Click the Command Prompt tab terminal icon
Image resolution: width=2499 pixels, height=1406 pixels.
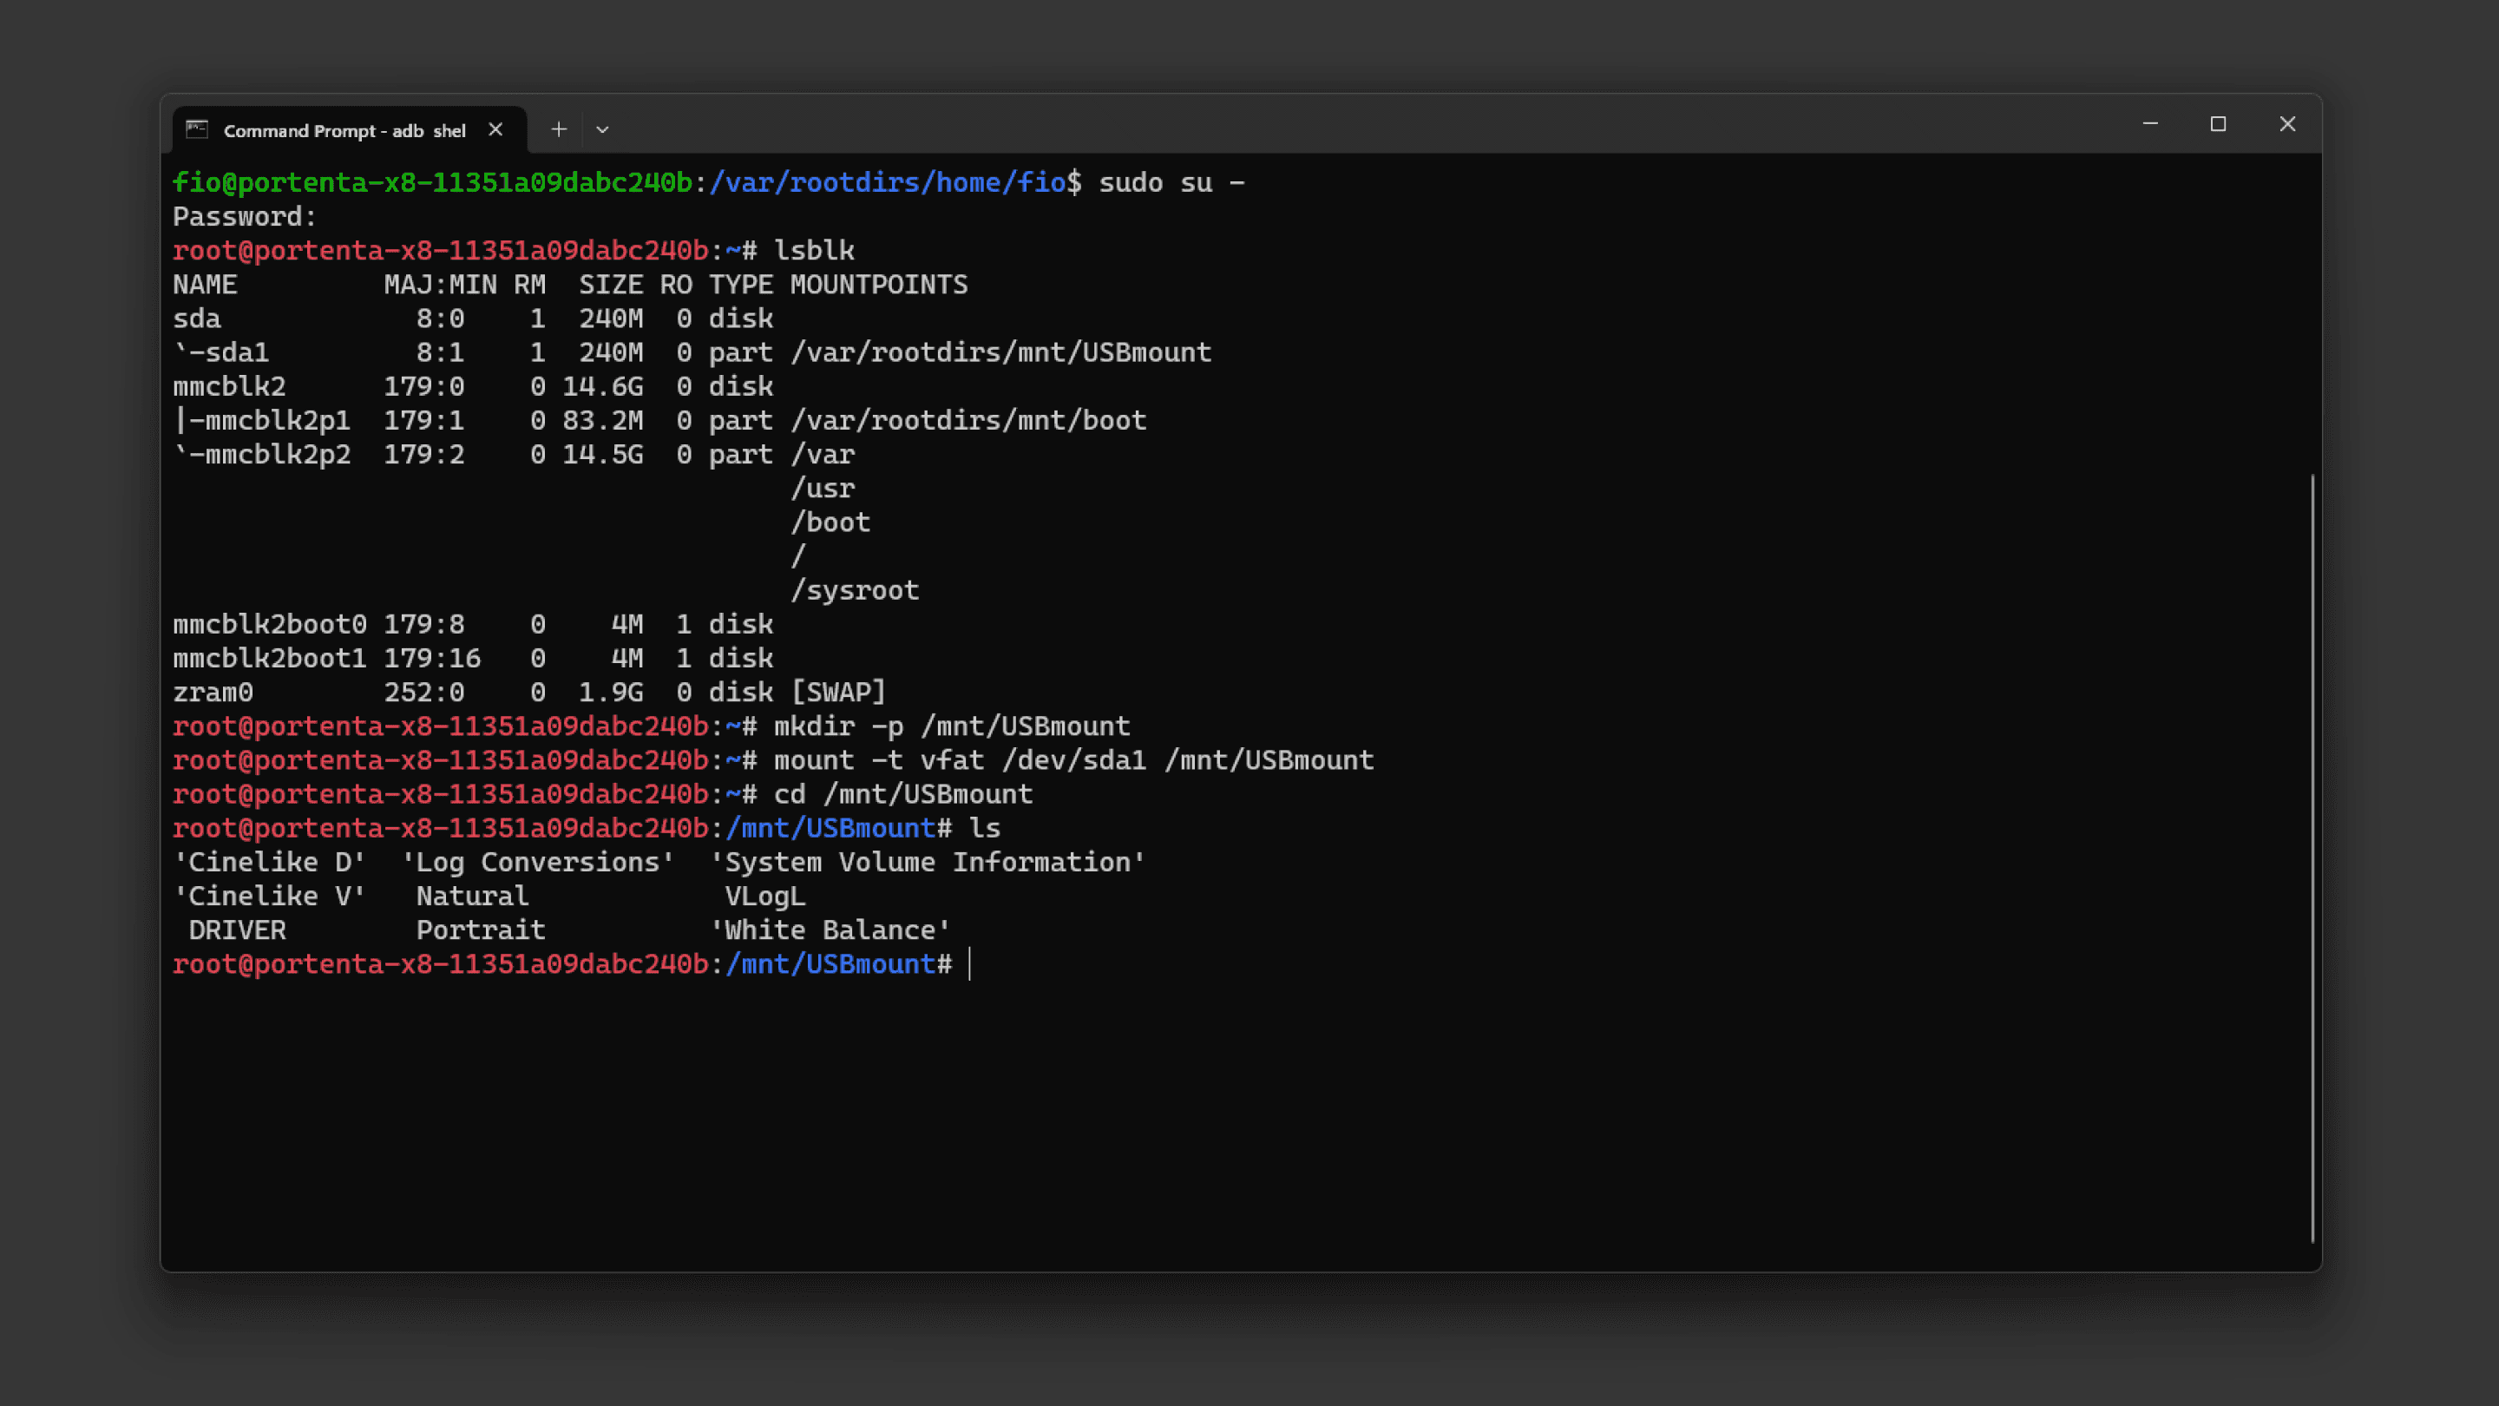[197, 129]
